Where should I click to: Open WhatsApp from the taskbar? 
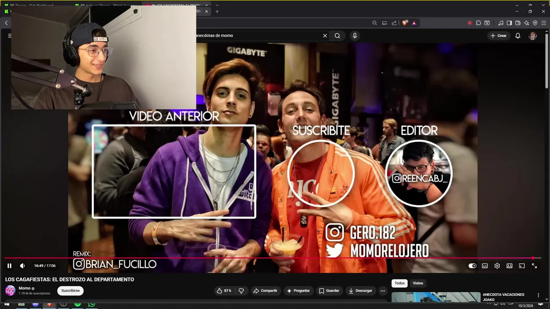(x=92, y=304)
